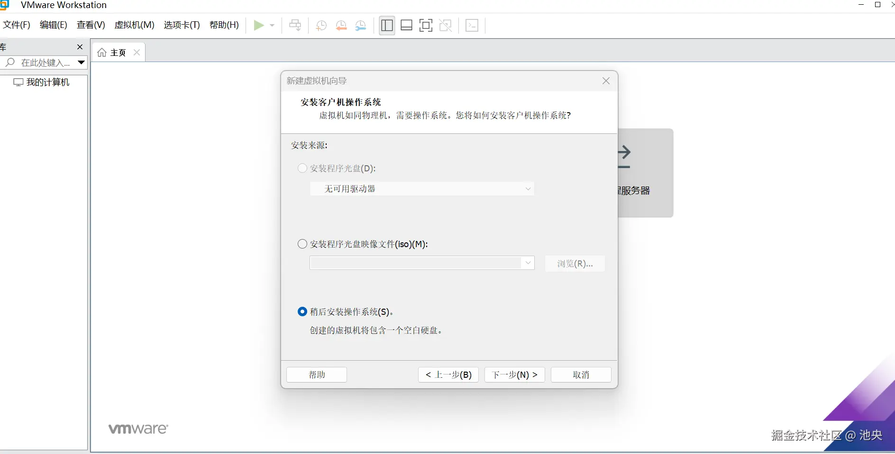Screen dimensions: 895x454
Task: Open the VM console view icon
Action: click(x=472, y=25)
